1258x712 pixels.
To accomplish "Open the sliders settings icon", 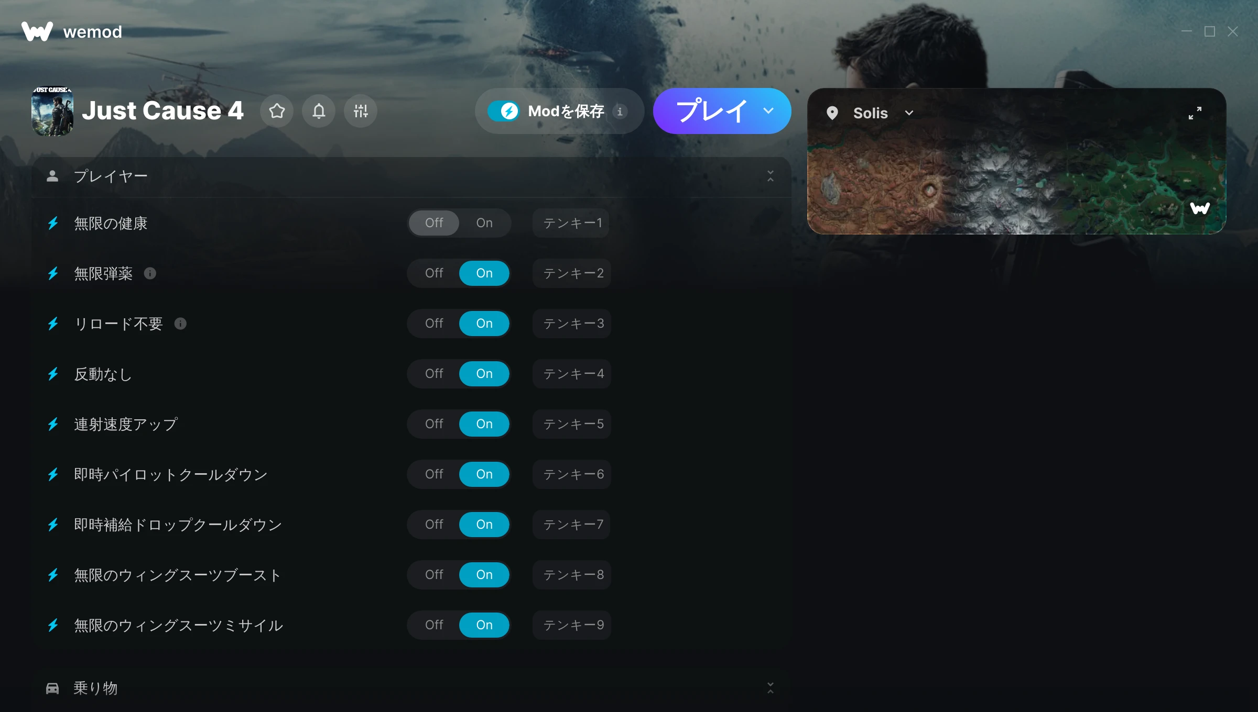I will click(x=361, y=111).
